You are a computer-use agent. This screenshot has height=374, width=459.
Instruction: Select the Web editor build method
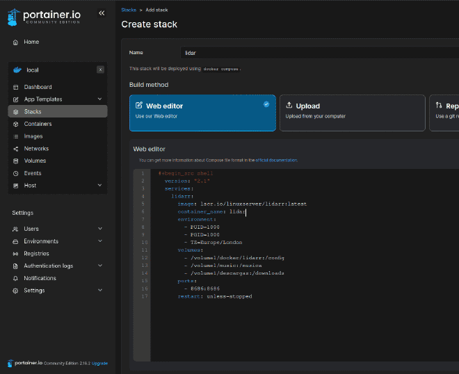coord(202,113)
